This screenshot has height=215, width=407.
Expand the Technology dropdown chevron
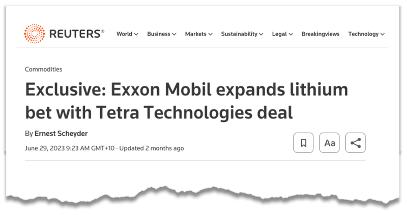[383, 34]
